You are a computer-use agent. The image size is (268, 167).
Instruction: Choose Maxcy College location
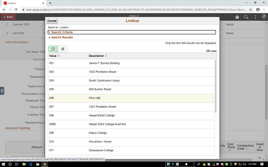(98, 133)
